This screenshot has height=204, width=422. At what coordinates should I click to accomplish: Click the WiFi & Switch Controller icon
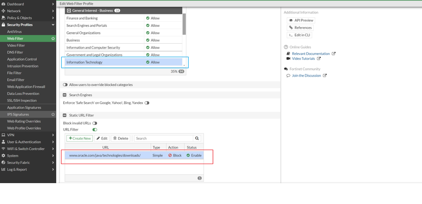(4, 149)
